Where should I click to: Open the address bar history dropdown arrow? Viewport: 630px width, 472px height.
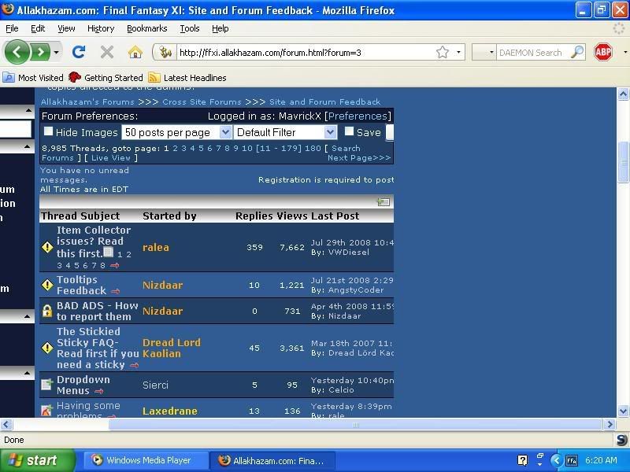click(x=458, y=52)
